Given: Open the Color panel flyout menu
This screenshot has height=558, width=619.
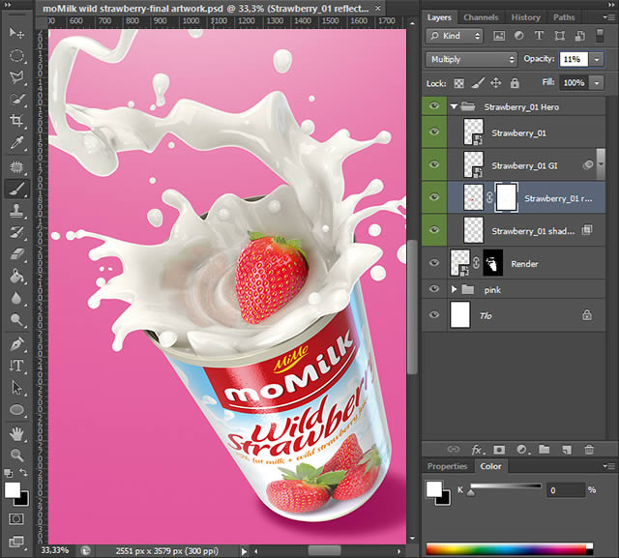Looking at the screenshot, I should (608, 466).
